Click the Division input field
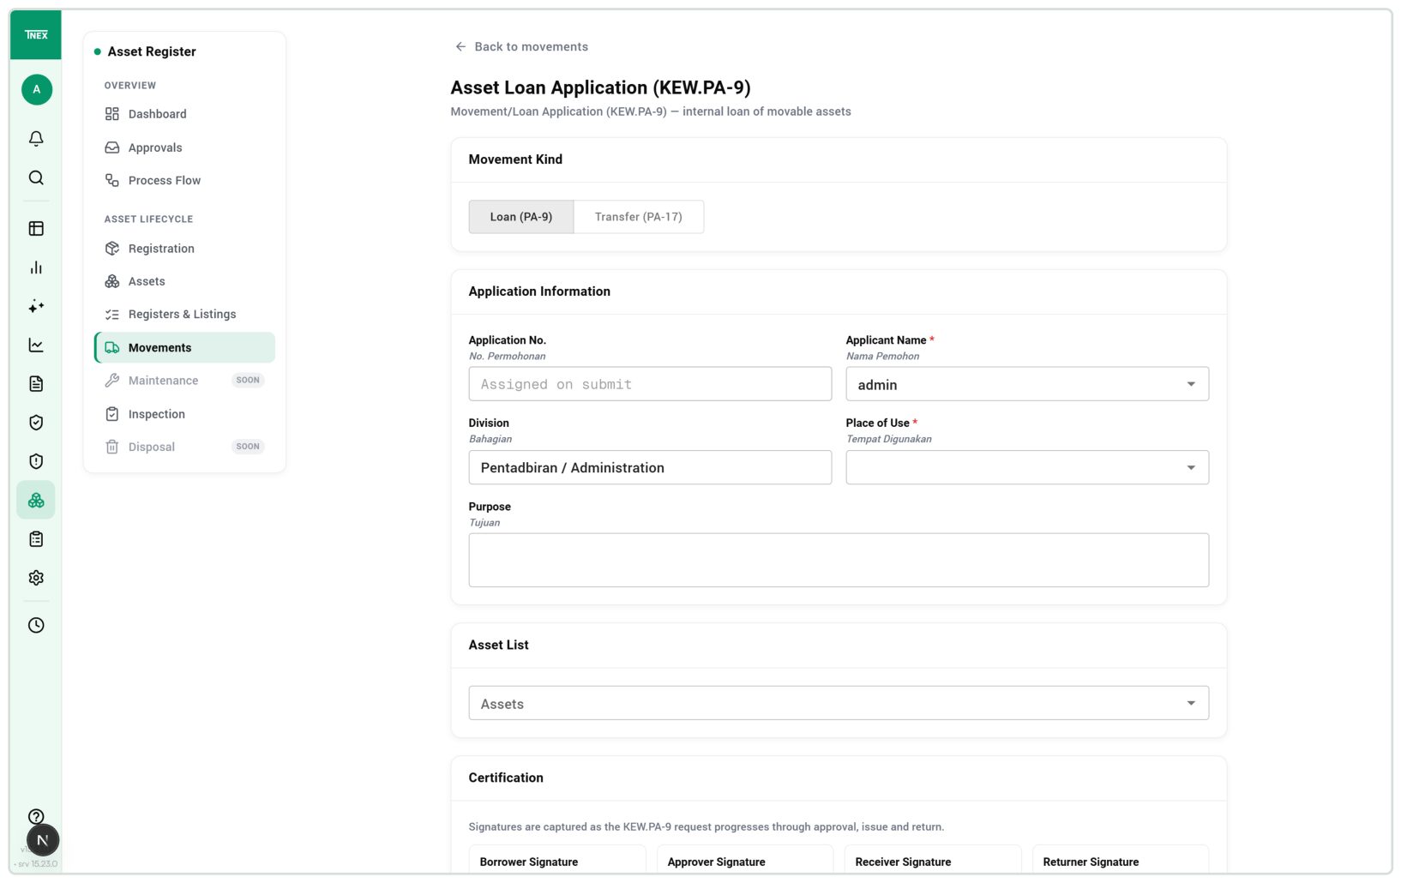Image resolution: width=1401 pixels, height=883 pixels. 650,467
